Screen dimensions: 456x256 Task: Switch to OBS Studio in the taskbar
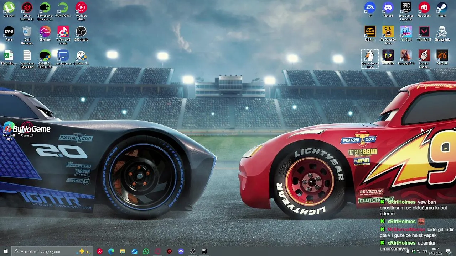tap(193, 251)
